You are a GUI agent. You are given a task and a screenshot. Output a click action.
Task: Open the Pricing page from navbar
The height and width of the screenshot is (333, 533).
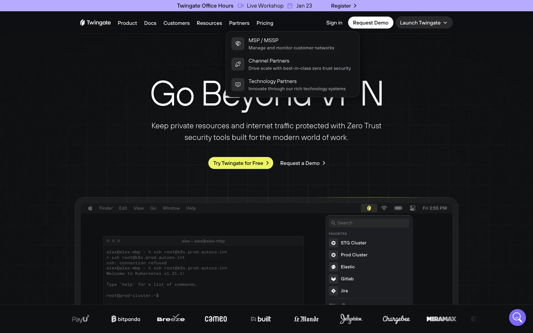265,23
